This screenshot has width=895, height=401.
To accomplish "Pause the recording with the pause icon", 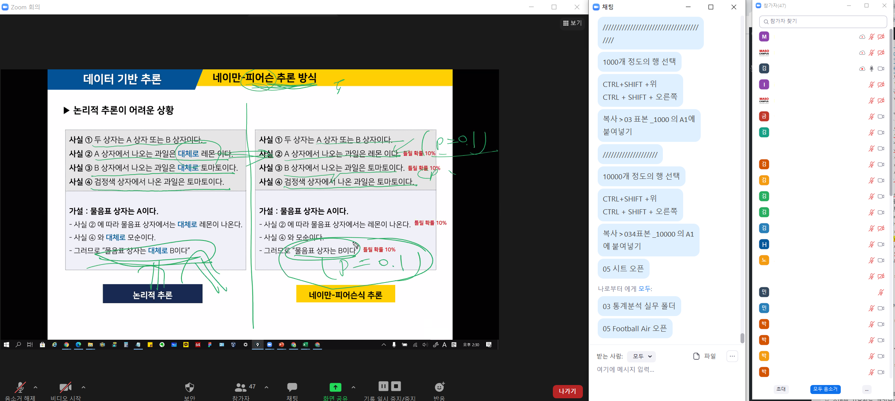I will [x=383, y=386].
